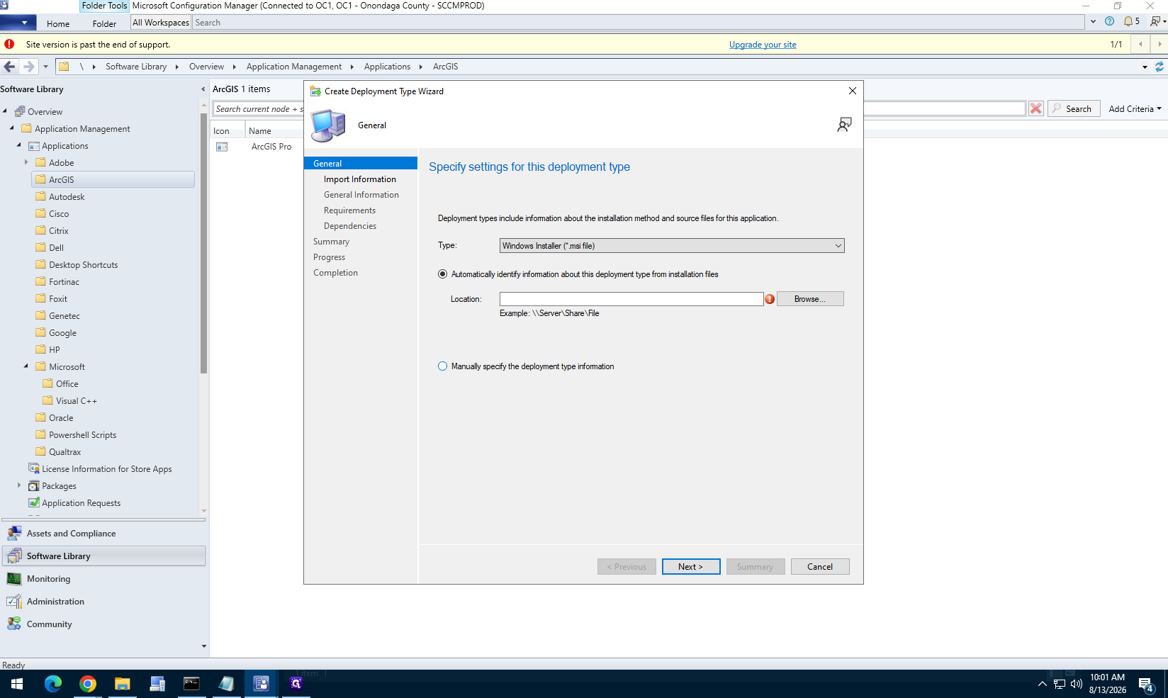
Task: Collapse the Applications tree node
Action: [19, 145]
